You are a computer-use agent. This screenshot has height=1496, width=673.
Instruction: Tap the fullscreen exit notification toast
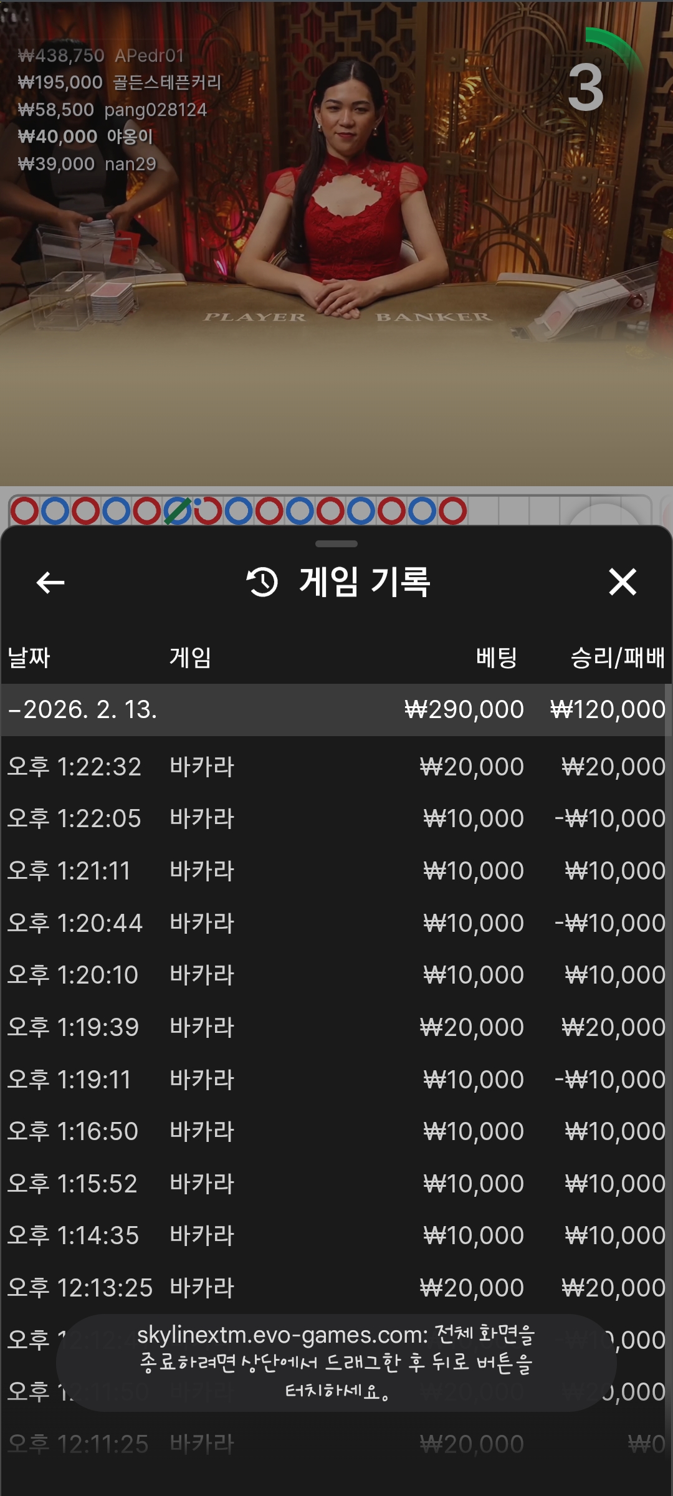pyautogui.click(x=336, y=1363)
